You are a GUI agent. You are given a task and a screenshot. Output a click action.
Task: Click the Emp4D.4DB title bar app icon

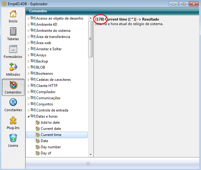[4, 4]
